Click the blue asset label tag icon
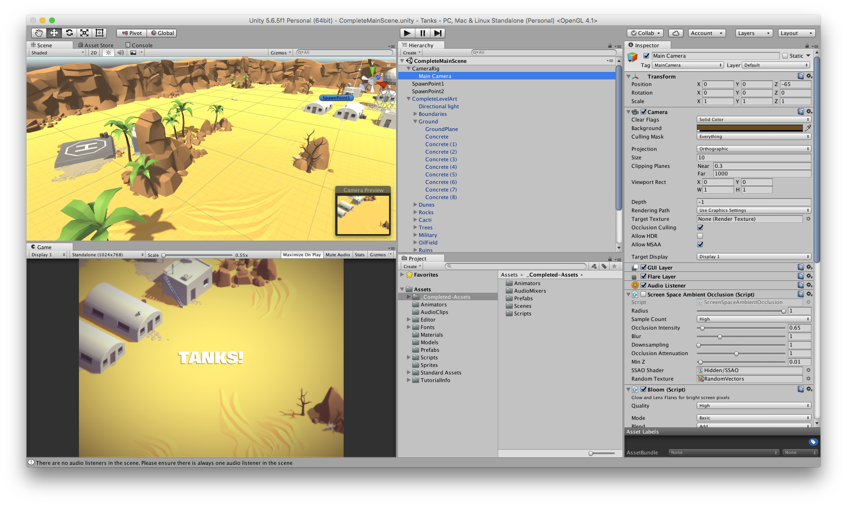 pyautogui.click(x=813, y=442)
